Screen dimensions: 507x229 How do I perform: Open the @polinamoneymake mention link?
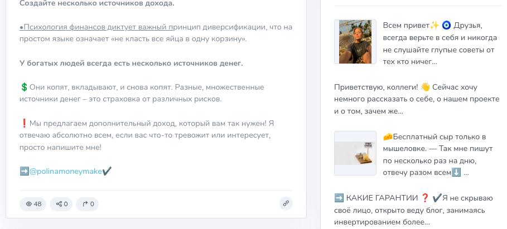[66, 171]
